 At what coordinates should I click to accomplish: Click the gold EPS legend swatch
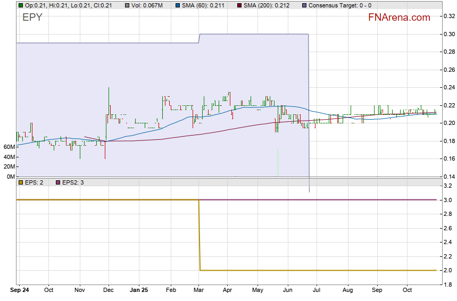coord(21,182)
